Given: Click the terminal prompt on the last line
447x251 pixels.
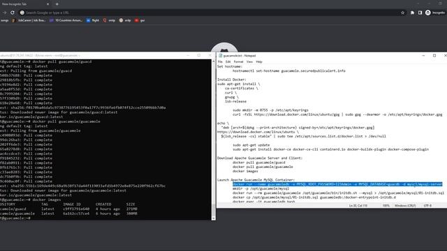Looking at the screenshot, I should click(x=15, y=218).
